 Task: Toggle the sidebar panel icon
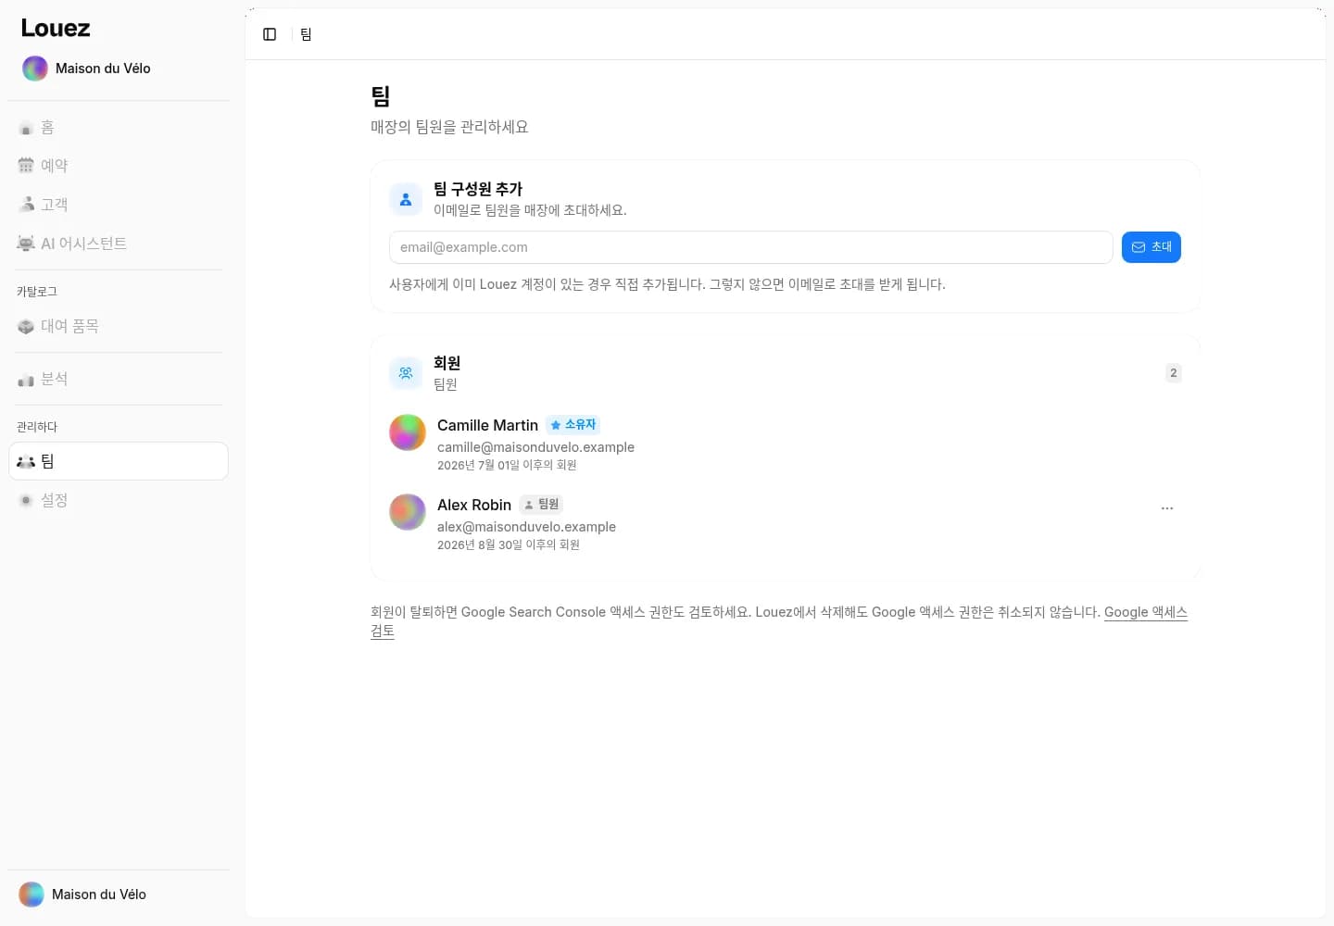[x=270, y=34]
